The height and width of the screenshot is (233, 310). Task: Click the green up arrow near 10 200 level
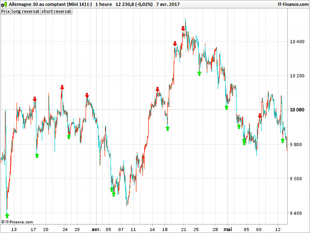coord(199,73)
